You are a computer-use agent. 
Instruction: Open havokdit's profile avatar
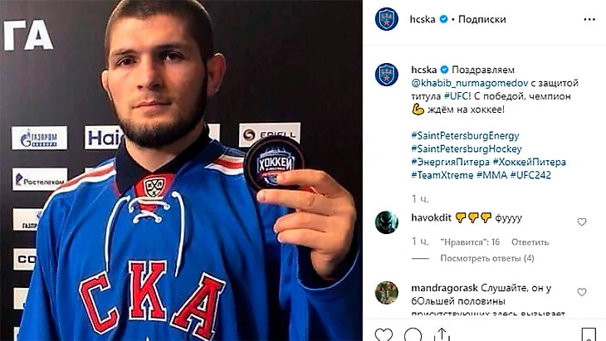click(x=386, y=222)
